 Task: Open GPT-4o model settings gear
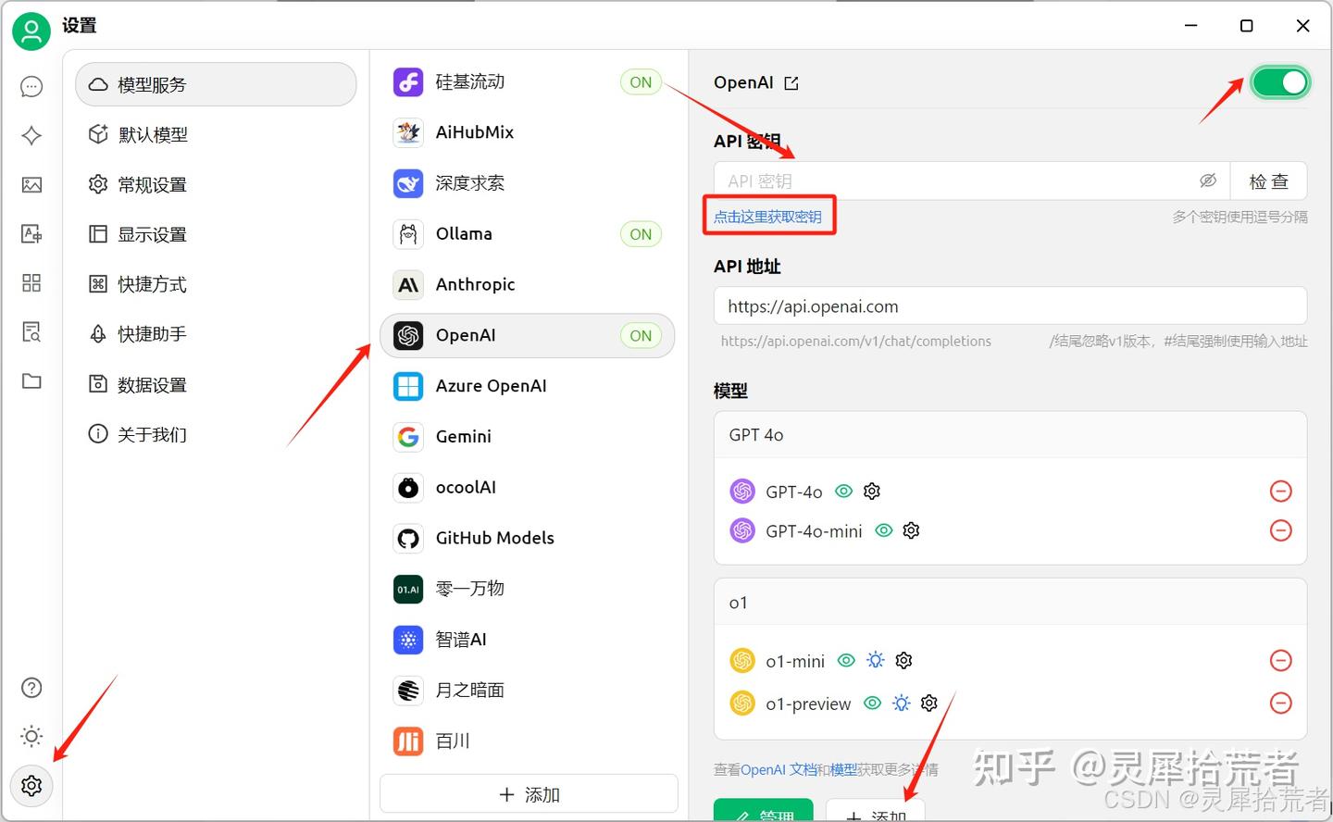coord(871,491)
